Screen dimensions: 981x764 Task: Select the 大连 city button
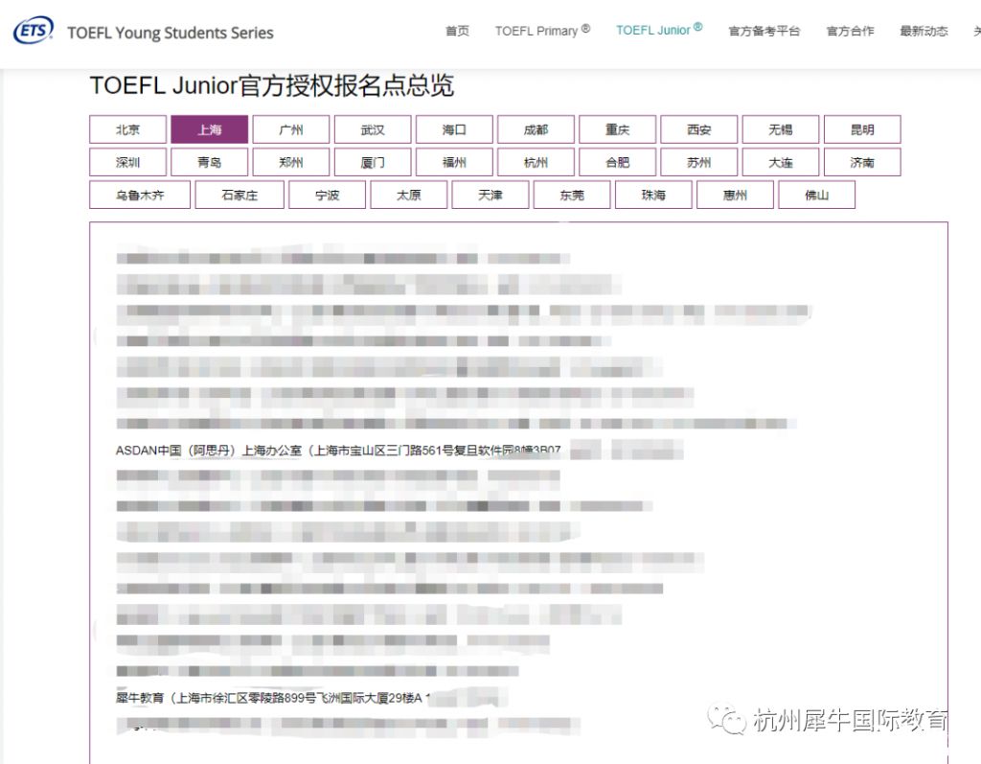(x=781, y=162)
